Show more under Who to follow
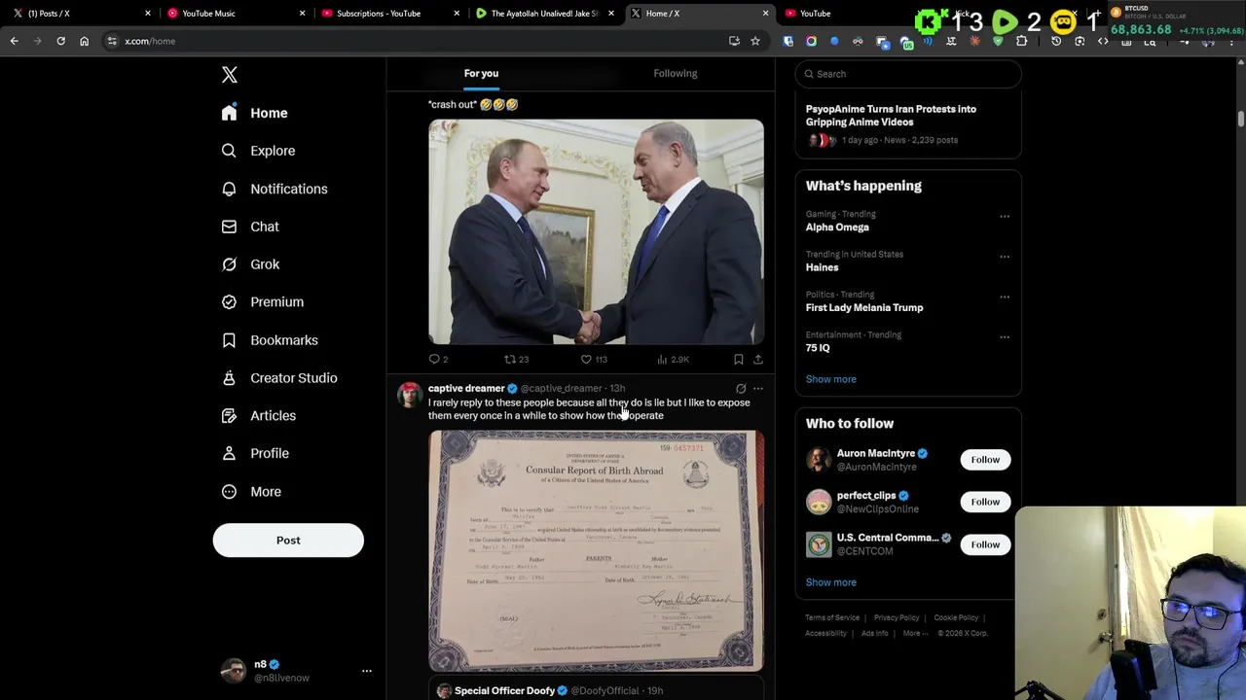 [831, 582]
